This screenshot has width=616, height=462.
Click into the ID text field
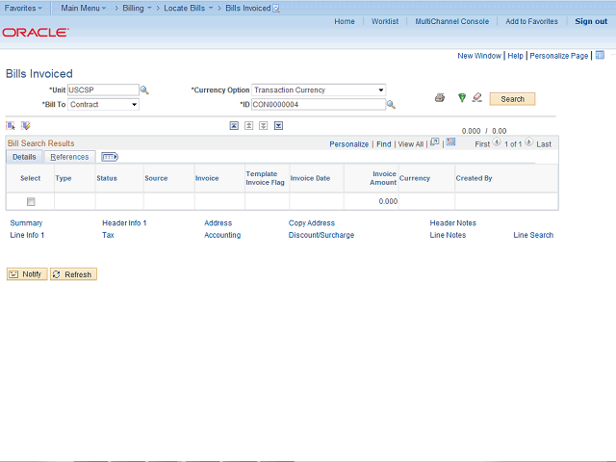pos(318,105)
